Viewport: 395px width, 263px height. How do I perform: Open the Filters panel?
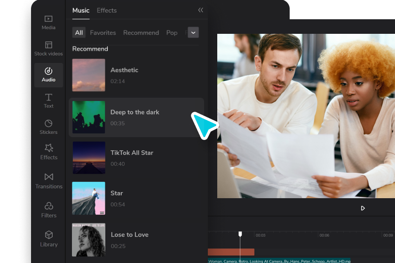tap(48, 210)
